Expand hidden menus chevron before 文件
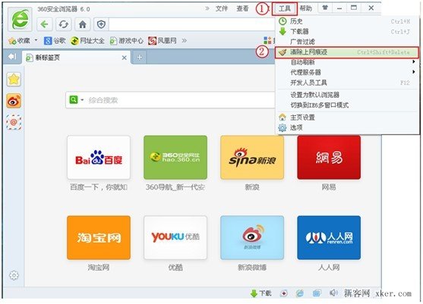Screen dimensions: 423x304 pyautogui.click(x=207, y=8)
